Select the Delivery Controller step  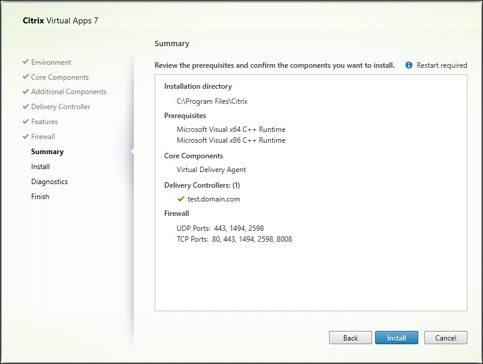[x=61, y=107]
